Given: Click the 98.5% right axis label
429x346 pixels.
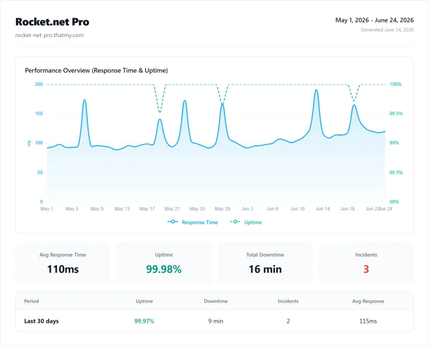Looking at the screenshot, I should (x=396, y=172).
